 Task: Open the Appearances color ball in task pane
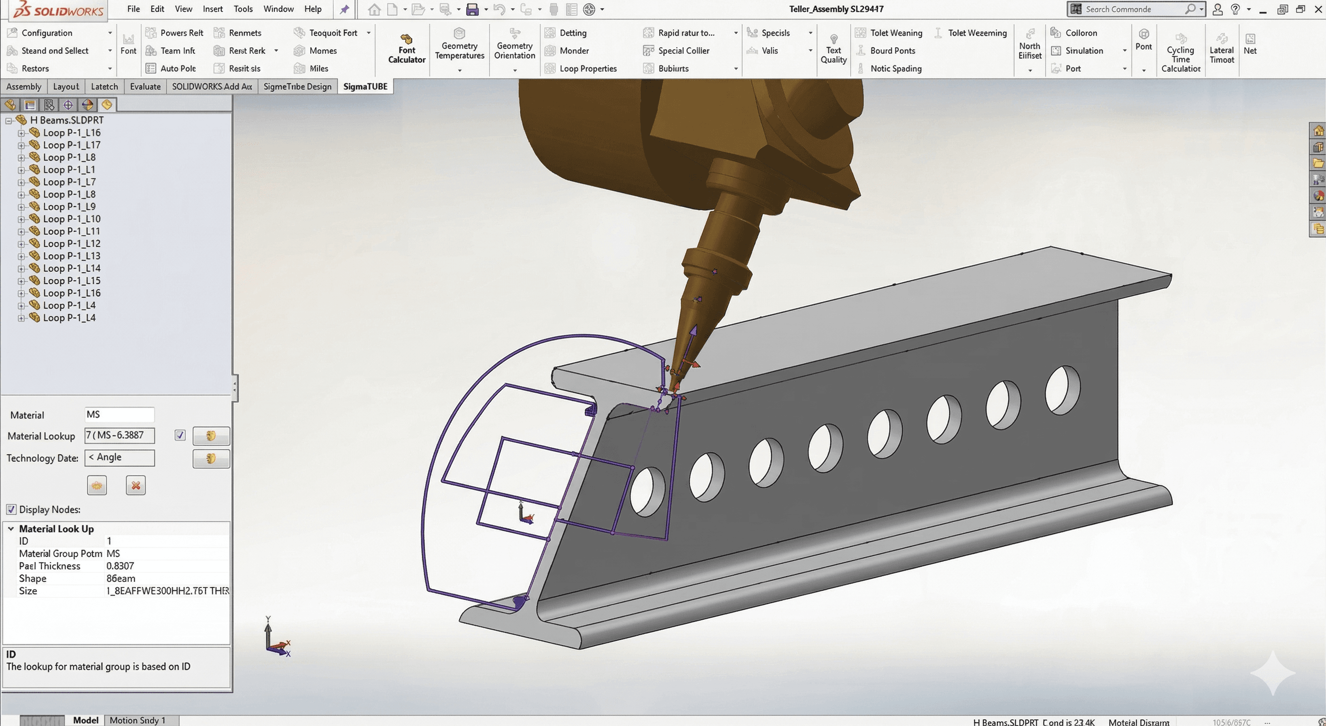[x=1318, y=196]
